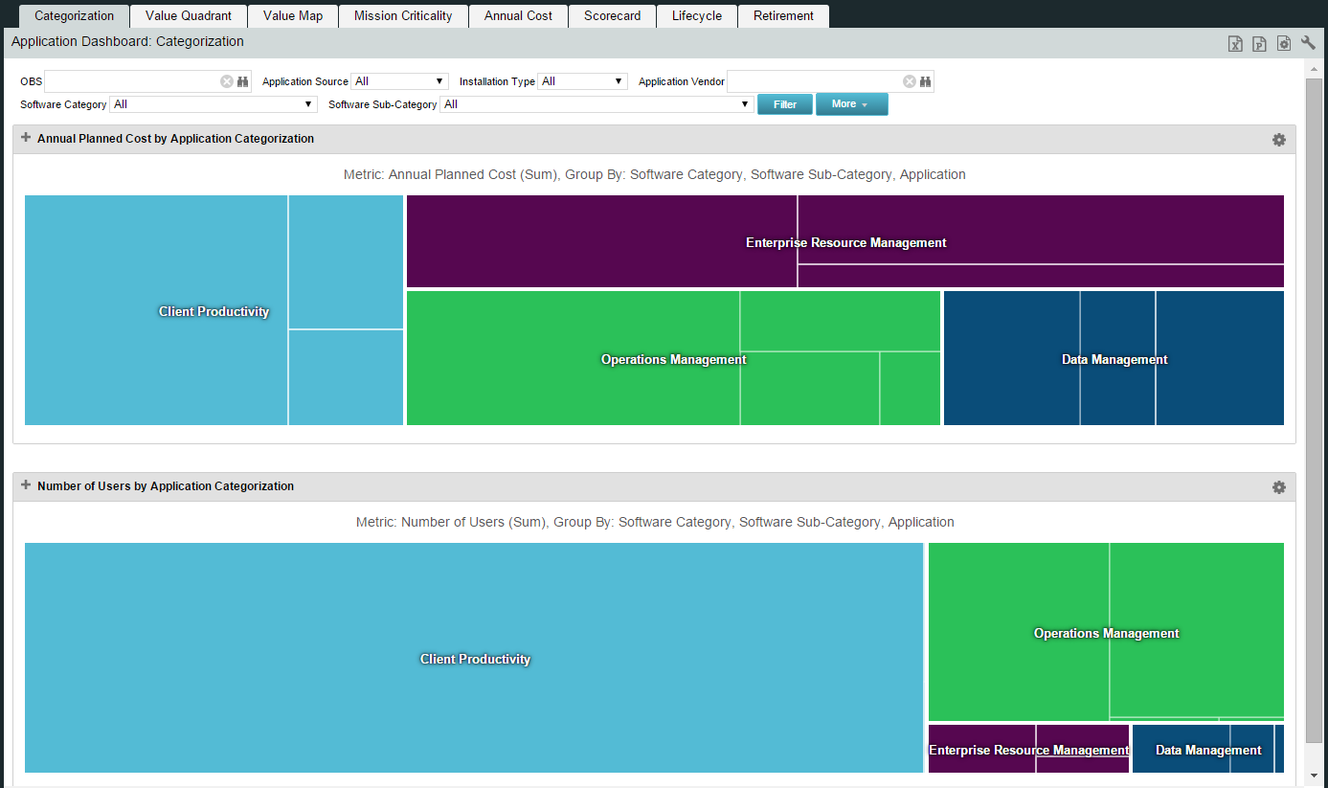This screenshot has height=788, width=1328.
Task: Open Annual Planned Cost portlet gear options
Action: [1278, 140]
